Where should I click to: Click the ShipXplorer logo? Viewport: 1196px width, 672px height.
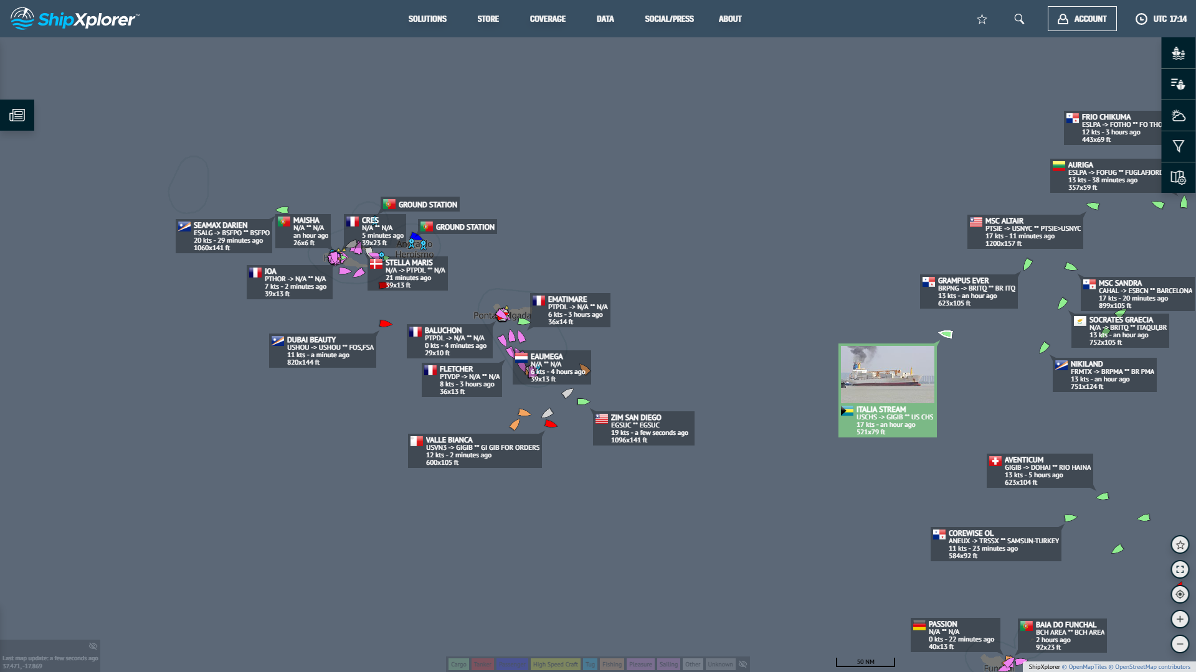75,19
